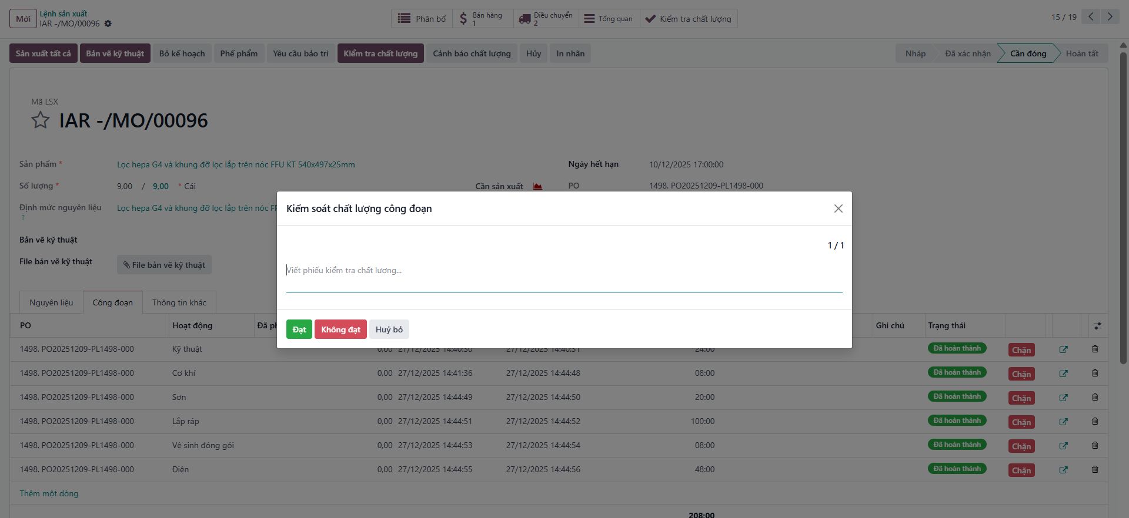Star the IAR -/MO/00096 order as favorite
1129x518 pixels.
41,120
